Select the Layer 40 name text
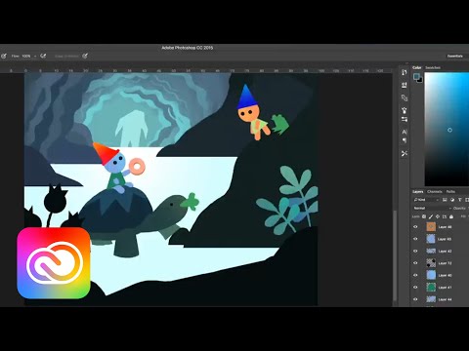The width and height of the screenshot is (469, 351). 445,275
